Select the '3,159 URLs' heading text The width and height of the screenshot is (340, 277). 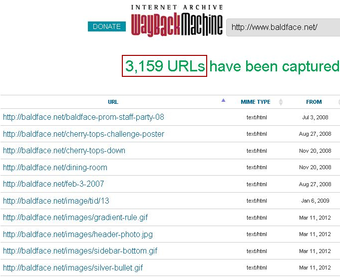coord(165,66)
